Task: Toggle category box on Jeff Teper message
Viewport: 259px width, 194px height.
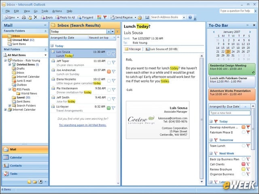Action: pyautogui.click(x=109, y=63)
